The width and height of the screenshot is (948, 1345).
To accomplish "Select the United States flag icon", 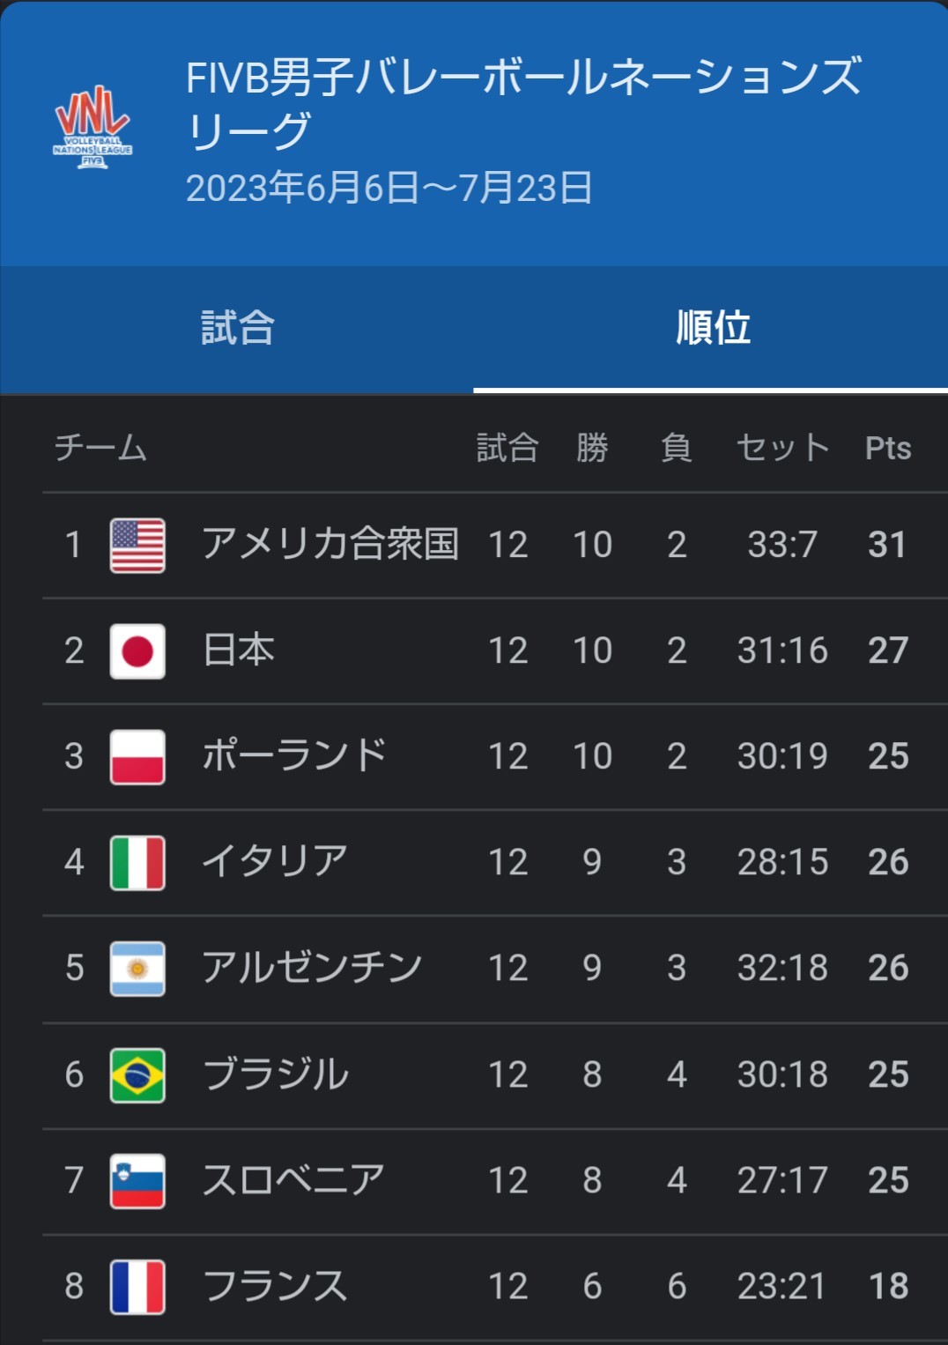I will coord(137,546).
